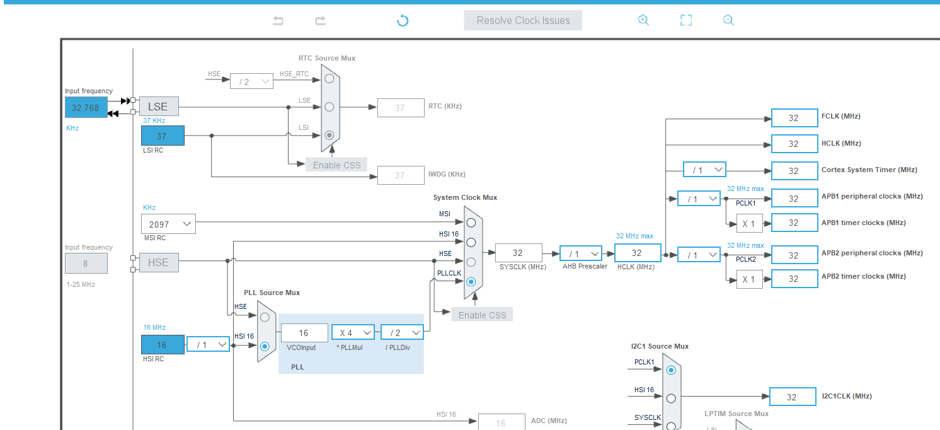Image resolution: width=940 pixels, height=430 pixels.
Task: Open the AHB Prescaler dropdown
Action: (x=581, y=252)
